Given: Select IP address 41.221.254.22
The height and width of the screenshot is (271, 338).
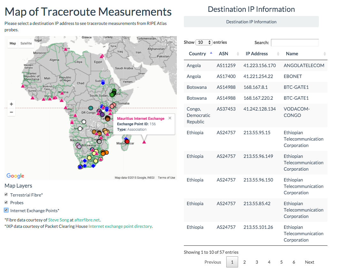Looking at the screenshot, I should coord(258,76).
